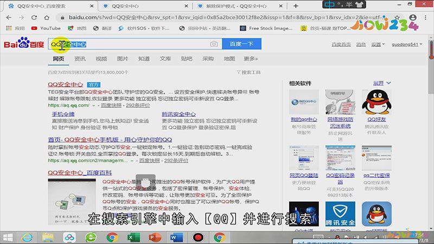Open the 网页QQ登陆 link
Image resolution: width=434 pixels, height=244 pixels.
point(304,175)
